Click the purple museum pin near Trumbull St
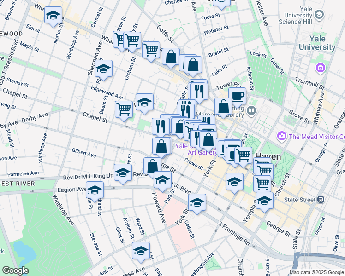The height and width of the screenshot is (276, 345). click(x=321, y=68)
